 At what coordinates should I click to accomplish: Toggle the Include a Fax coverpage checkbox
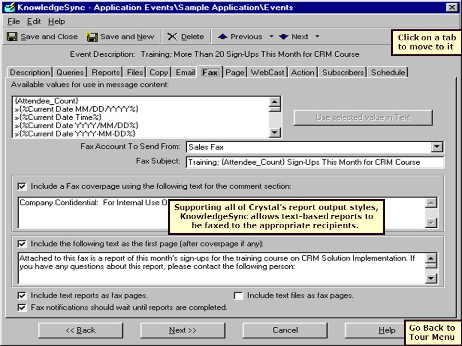[22, 186]
